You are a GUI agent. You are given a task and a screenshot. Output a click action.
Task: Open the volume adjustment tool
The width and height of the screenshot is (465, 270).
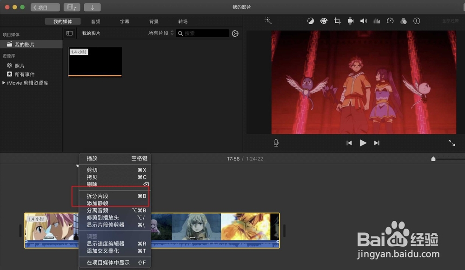coord(364,21)
